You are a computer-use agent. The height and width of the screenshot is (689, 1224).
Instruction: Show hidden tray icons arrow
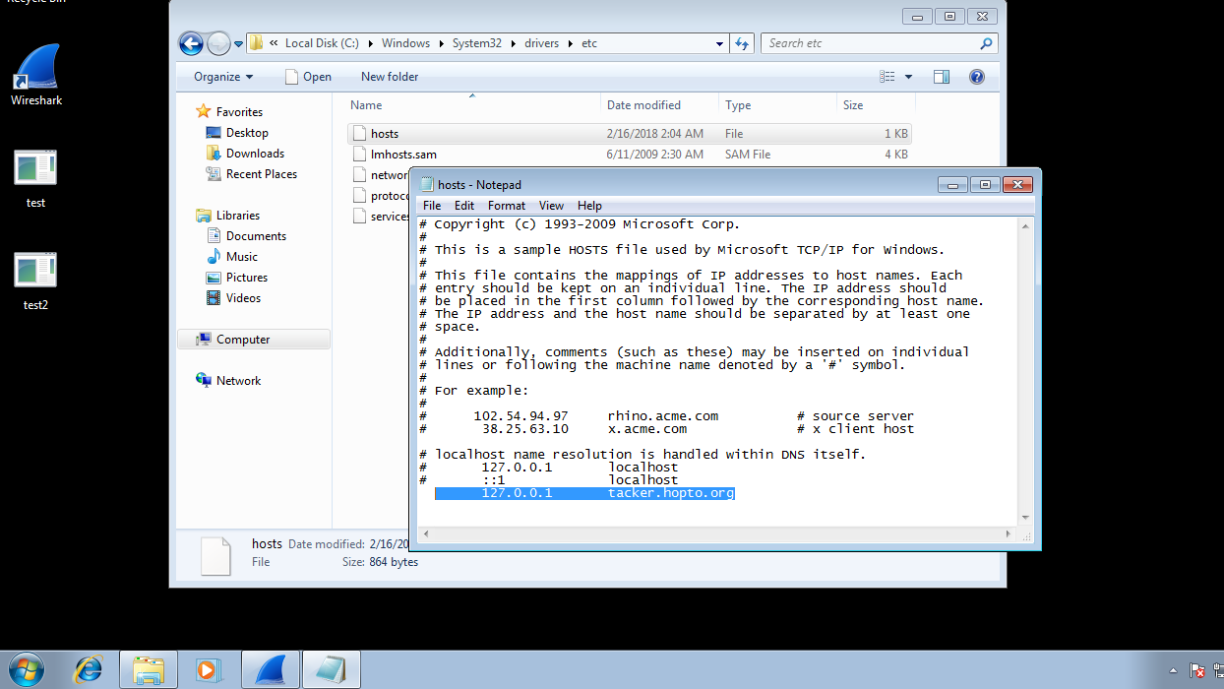[1172, 670]
